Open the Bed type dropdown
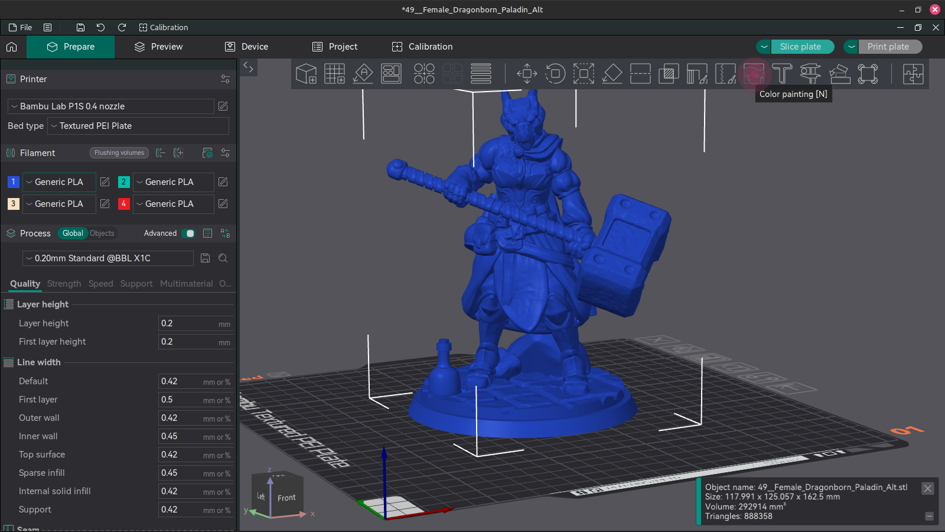945x532 pixels. tap(138, 126)
